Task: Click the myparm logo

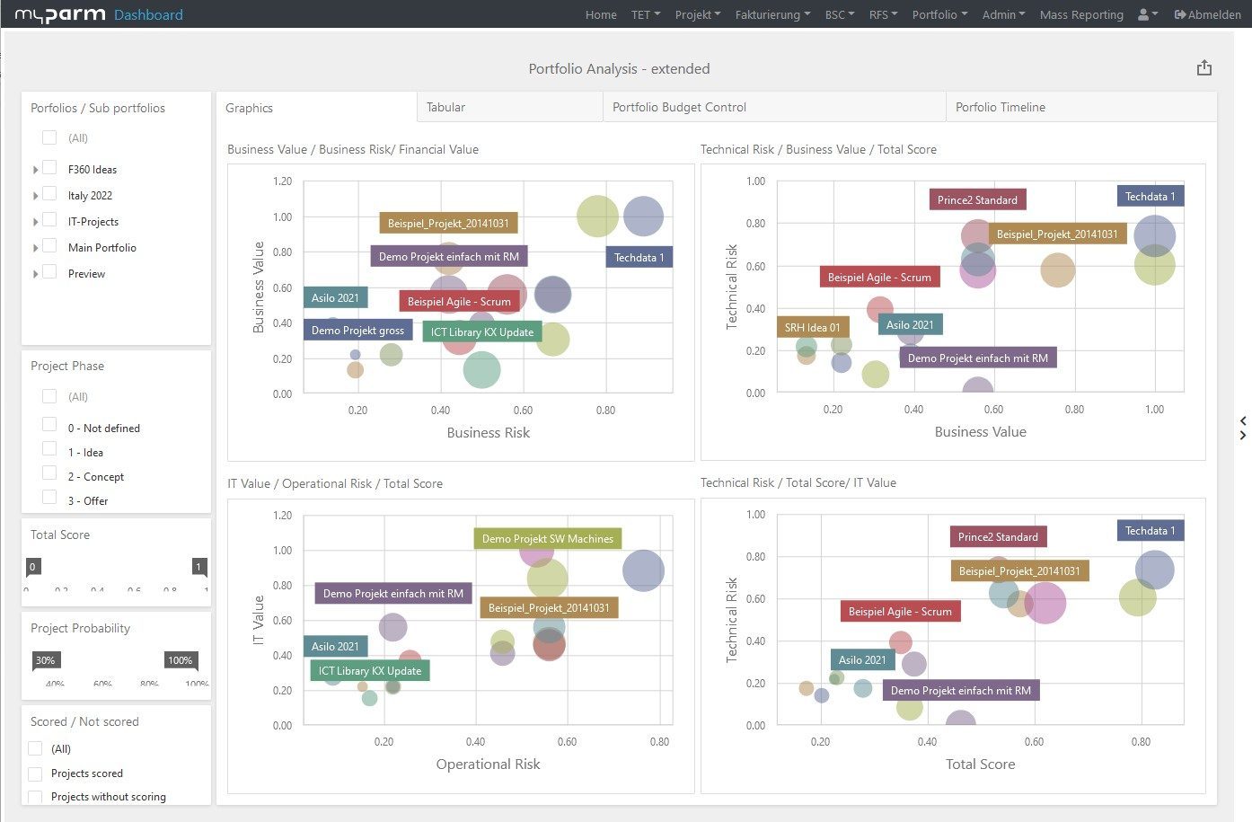Action: [60, 14]
